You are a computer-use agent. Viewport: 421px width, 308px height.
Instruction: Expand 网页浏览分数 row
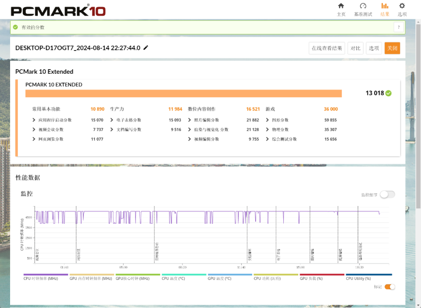(34, 139)
